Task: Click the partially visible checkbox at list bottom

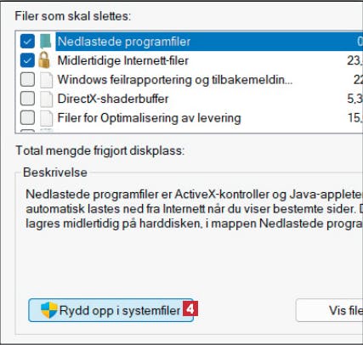Action: pyautogui.click(x=27, y=131)
